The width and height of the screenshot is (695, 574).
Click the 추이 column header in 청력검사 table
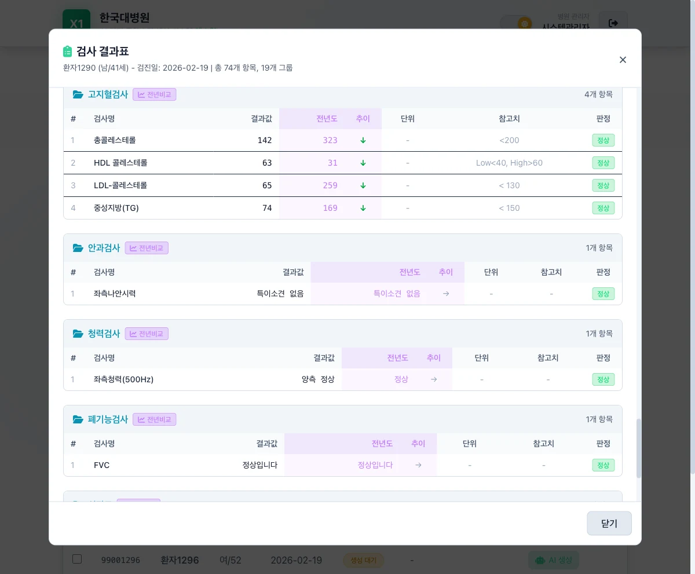(434, 358)
